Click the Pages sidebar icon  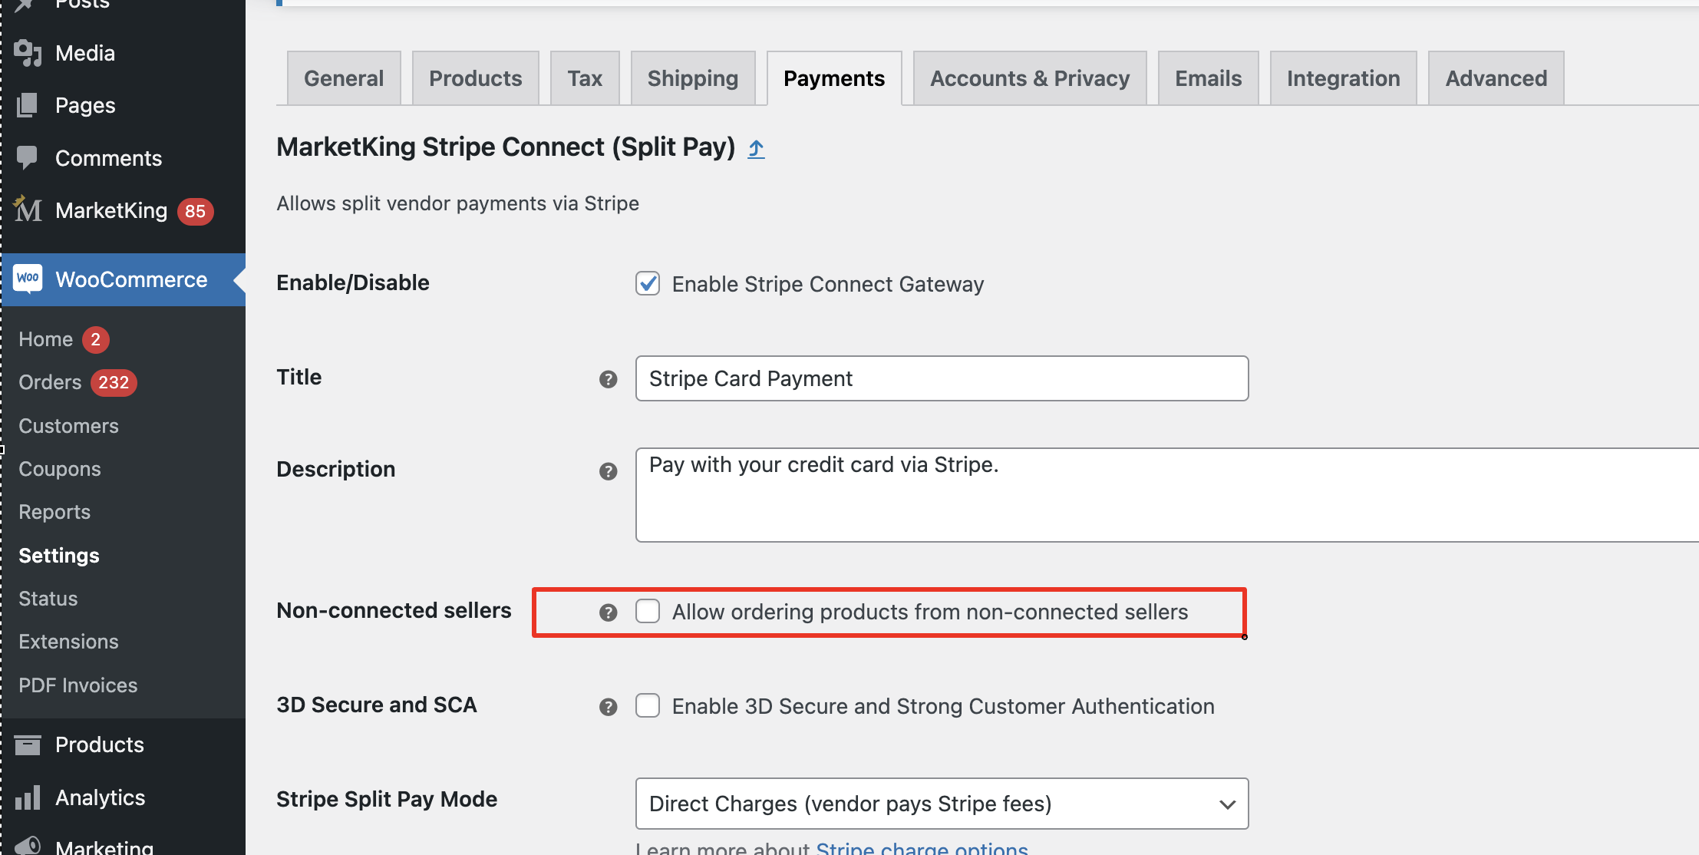[x=28, y=105]
